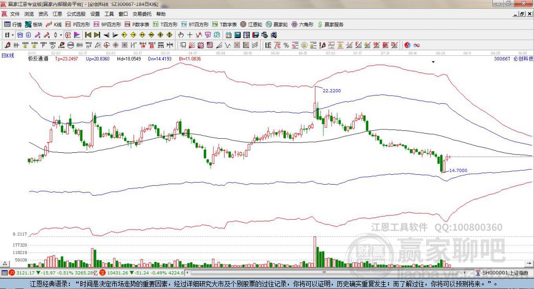Screen dimensions: 534x289
Task: Open the 浏览 menu
Action: (x=29, y=14)
